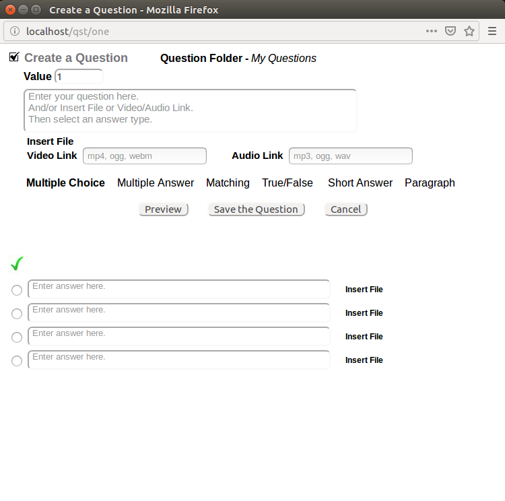Select the third answer radio button
The image size is (505, 501).
click(x=17, y=337)
